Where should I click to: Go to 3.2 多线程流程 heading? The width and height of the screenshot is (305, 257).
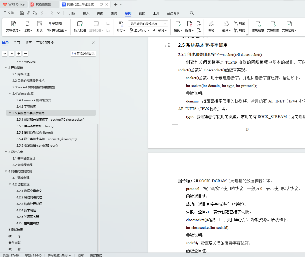point(22,165)
